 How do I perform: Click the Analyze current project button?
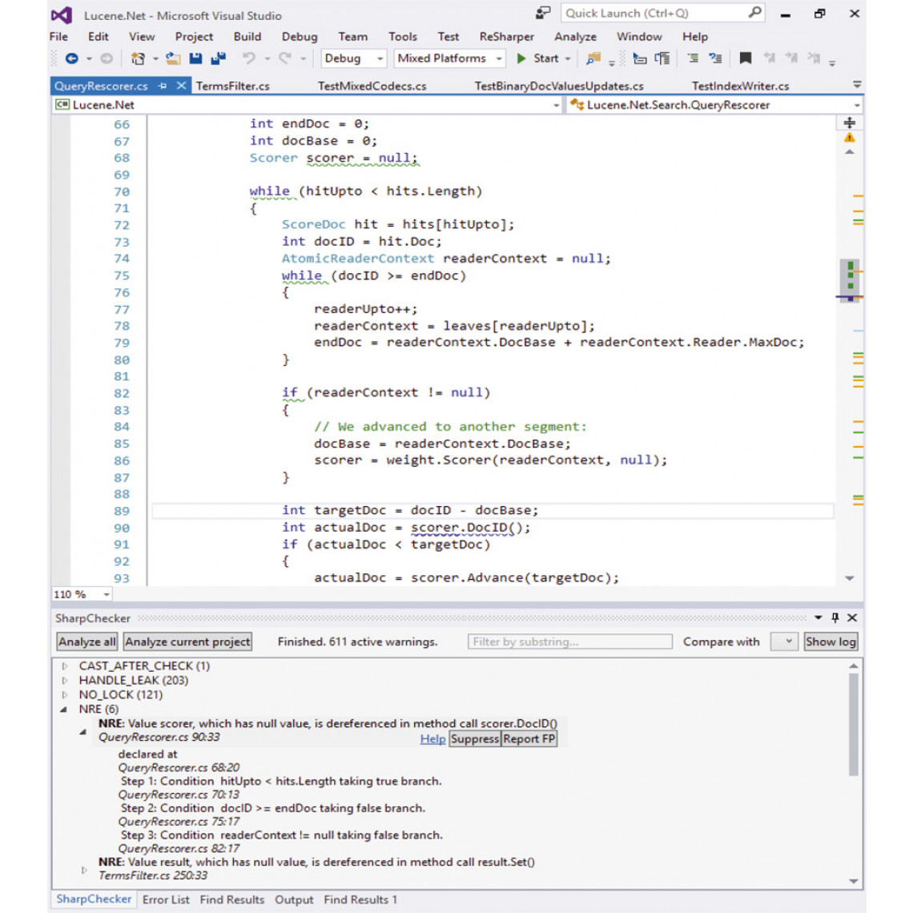187,642
